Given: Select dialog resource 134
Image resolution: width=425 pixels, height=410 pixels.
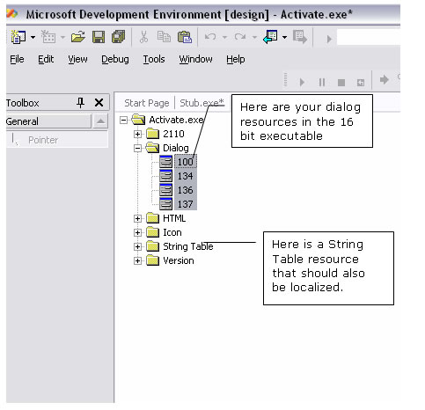Looking at the screenshot, I should coord(185,176).
